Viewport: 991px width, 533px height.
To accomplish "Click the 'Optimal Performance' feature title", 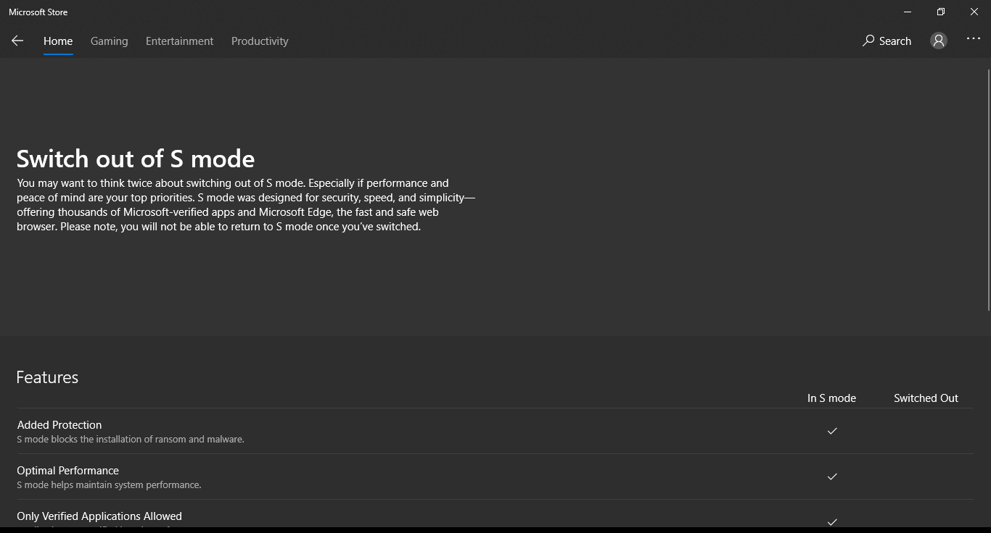I will [68, 471].
